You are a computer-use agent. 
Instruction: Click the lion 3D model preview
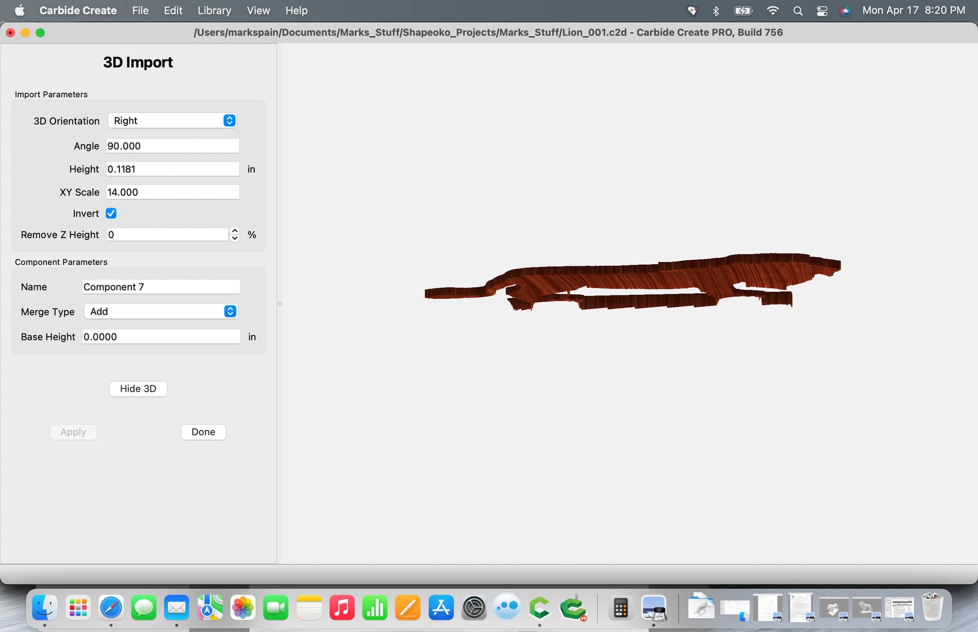pyautogui.click(x=633, y=281)
